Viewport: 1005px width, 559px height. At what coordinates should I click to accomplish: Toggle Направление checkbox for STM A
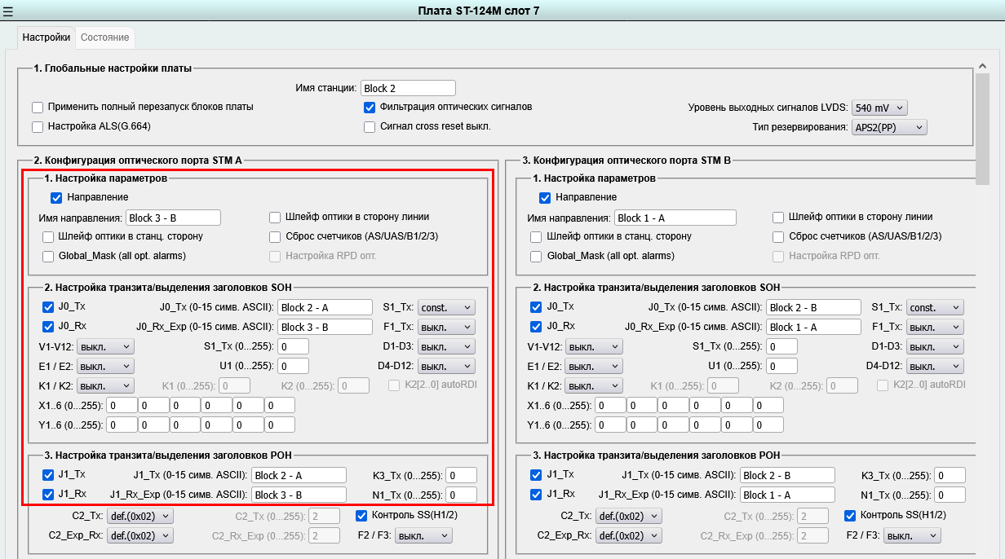56,197
